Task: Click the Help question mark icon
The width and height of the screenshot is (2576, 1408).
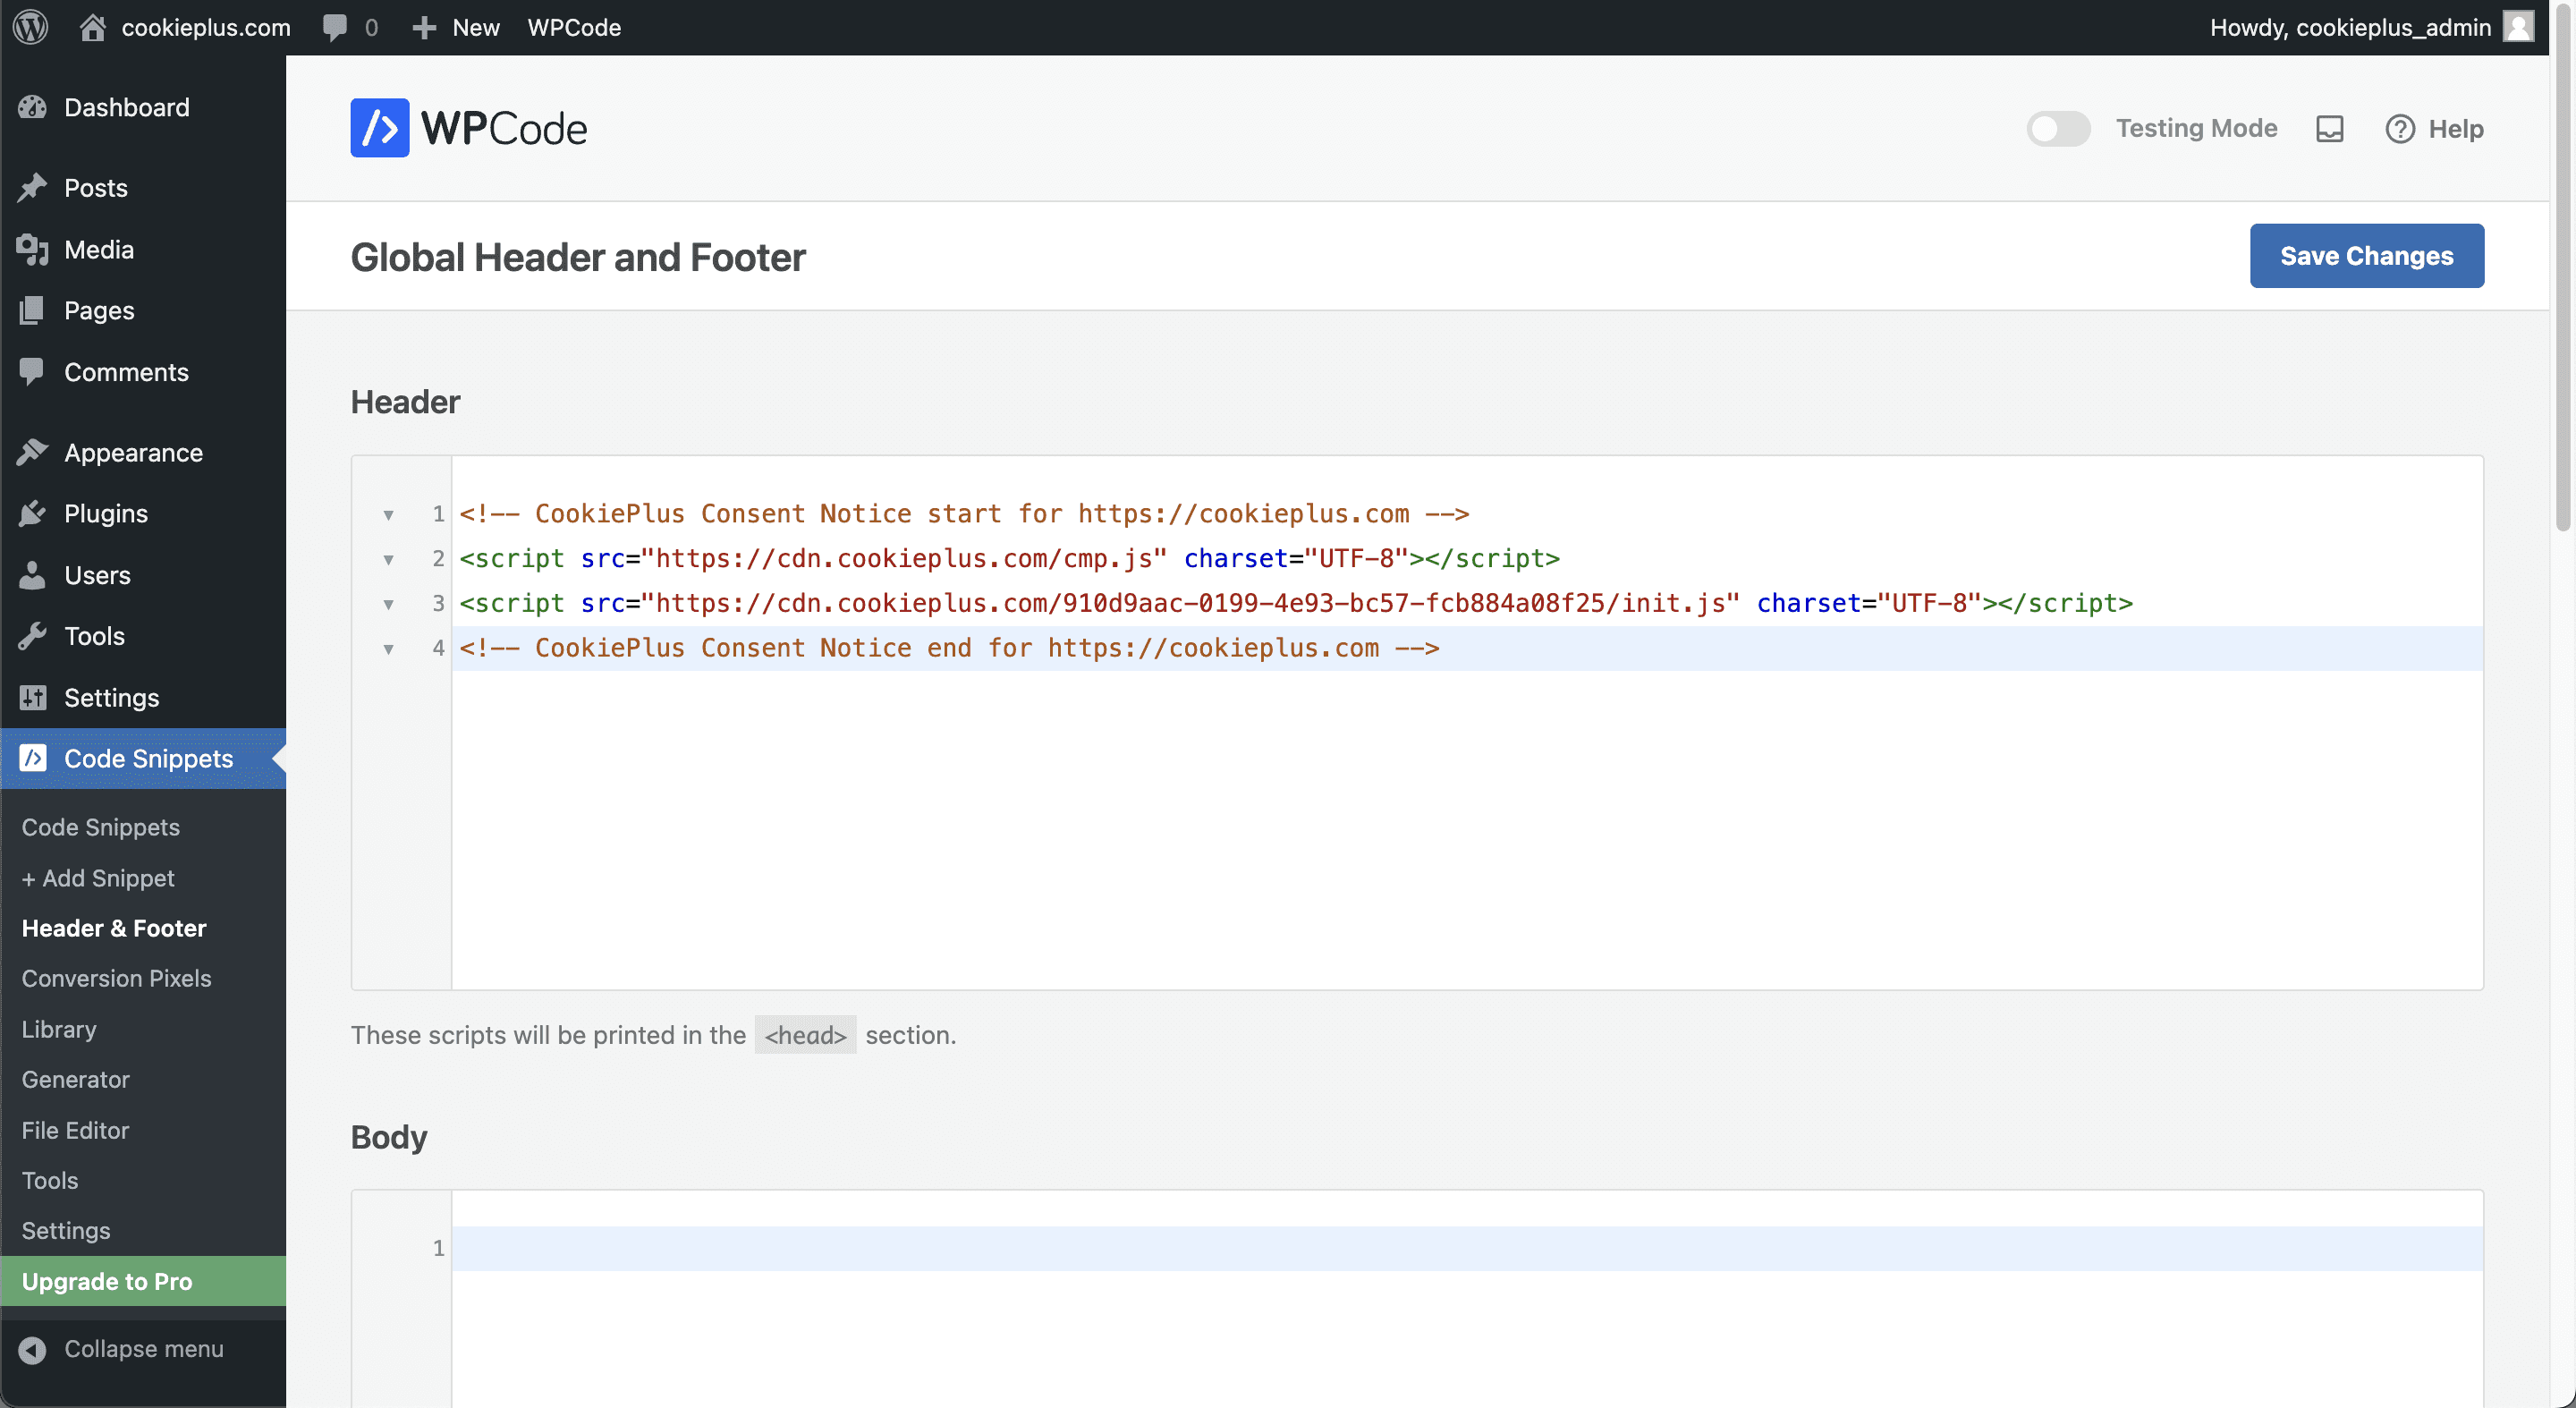Action: [x=2400, y=128]
